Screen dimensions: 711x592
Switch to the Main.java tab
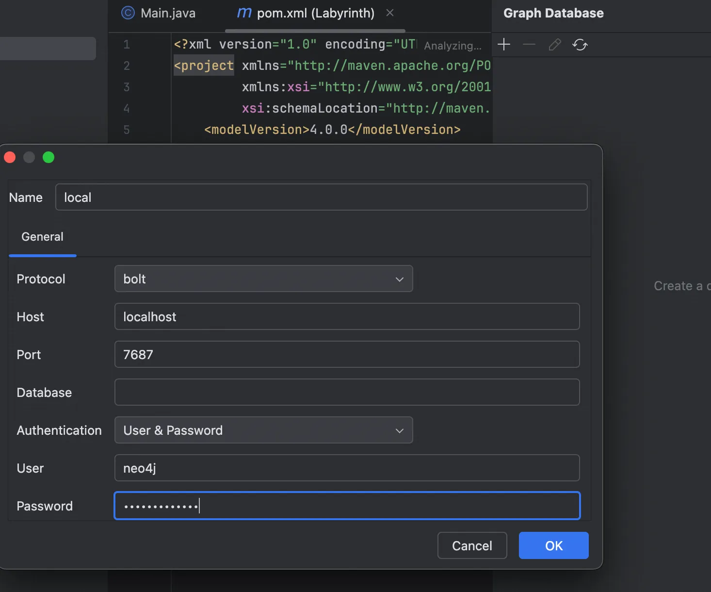click(x=168, y=13)
